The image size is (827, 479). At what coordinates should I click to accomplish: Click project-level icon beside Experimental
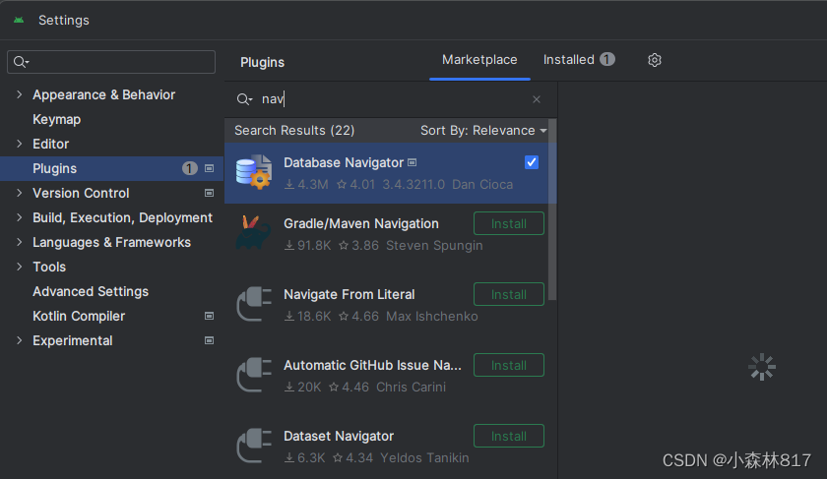[210, 340]
